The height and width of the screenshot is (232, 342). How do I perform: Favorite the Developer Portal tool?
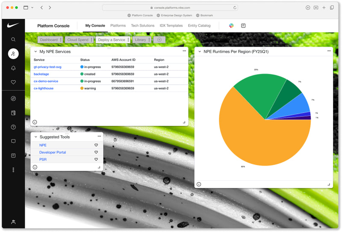click(x=96, y=152)
